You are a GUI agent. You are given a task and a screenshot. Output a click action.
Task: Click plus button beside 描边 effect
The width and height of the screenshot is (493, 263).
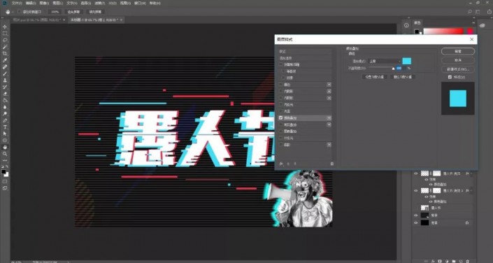[x=329, y=85]
